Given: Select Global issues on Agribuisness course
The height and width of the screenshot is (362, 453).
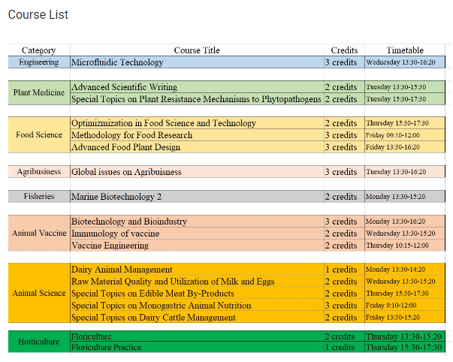Looking at the screenshot, I should (x=126, y=172).
